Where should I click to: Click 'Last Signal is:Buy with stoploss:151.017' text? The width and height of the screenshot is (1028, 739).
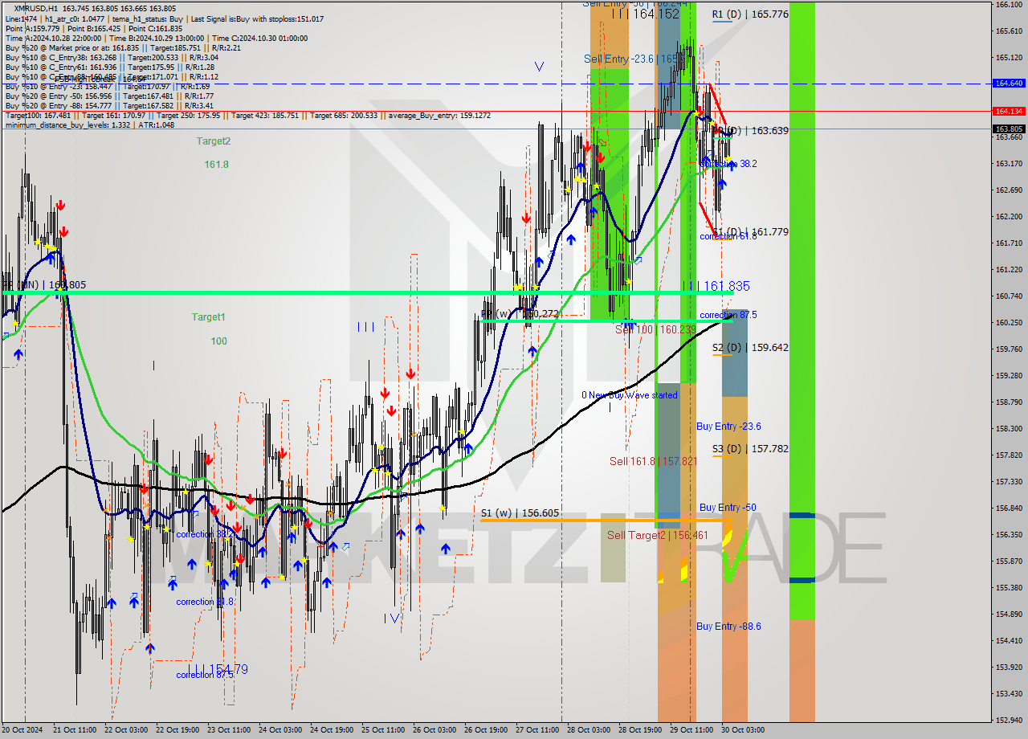click(x=257, y=18)
